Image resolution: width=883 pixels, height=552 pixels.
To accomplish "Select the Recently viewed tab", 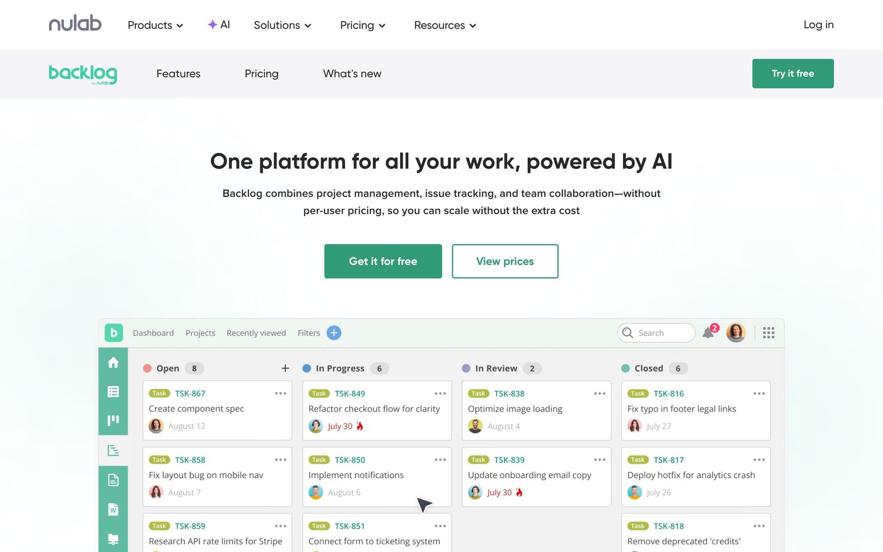I will click(256, 333).
